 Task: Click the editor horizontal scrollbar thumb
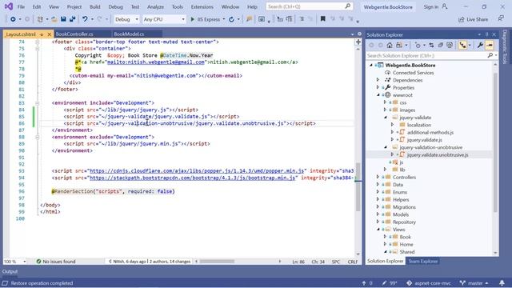coord(217,262)
